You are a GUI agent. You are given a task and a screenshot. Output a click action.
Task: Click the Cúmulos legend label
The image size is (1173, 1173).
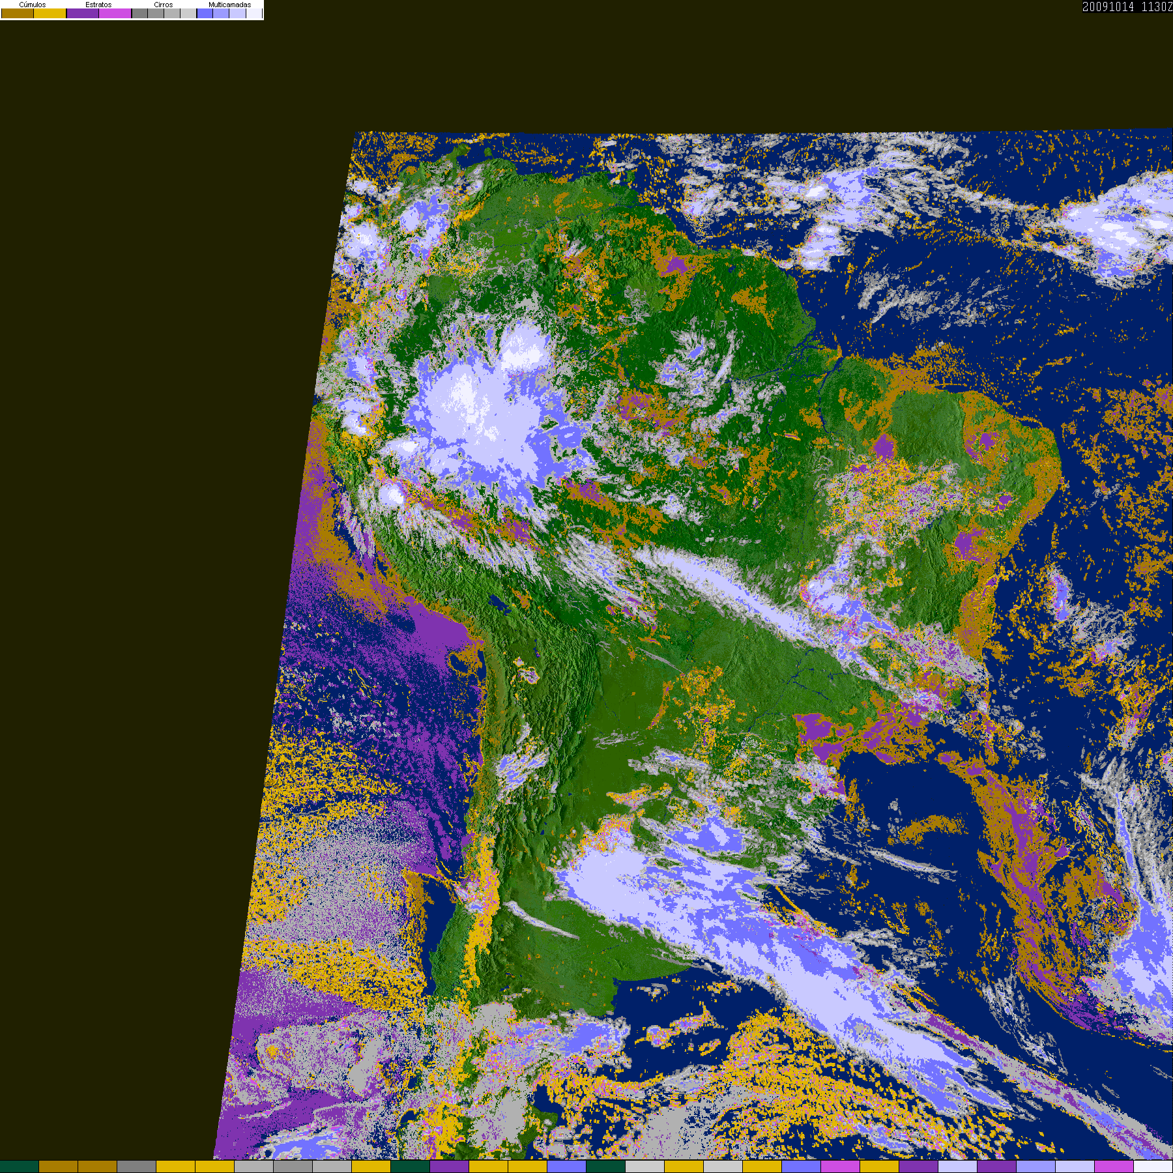point(33,5)
